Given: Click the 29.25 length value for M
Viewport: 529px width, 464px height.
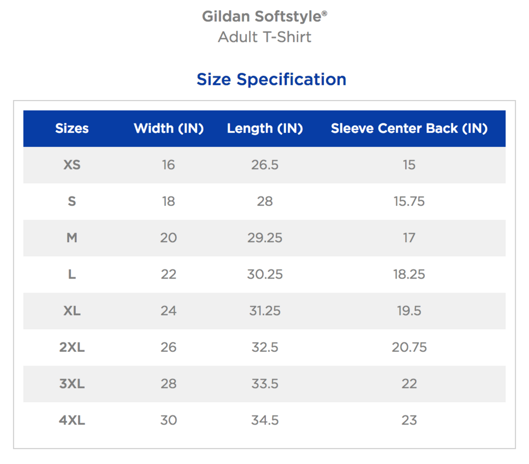Looking at the screenshot, I should coord(265,238).
